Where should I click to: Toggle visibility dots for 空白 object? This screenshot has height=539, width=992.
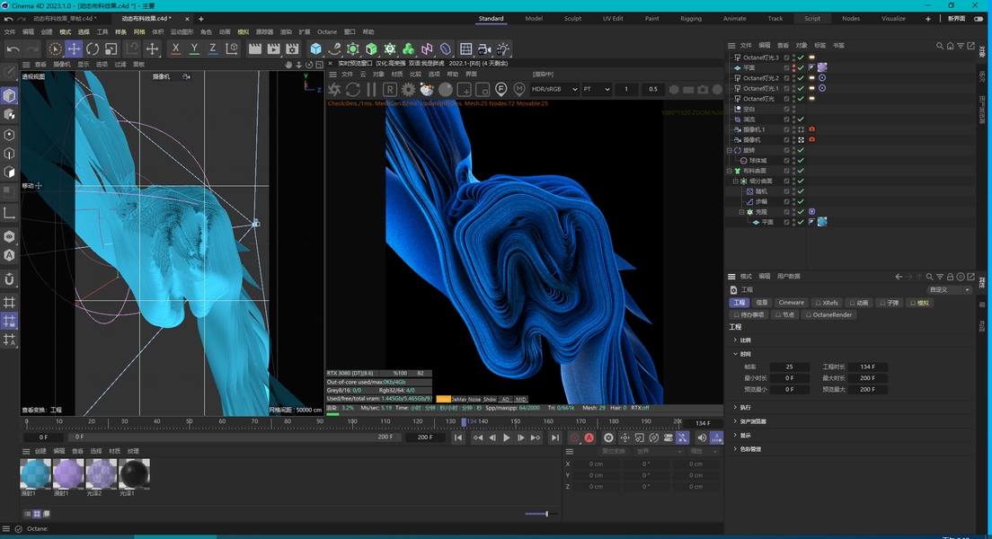pos(794,109)
